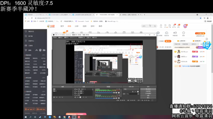The height and width of the screenshot is (119, 213).
Task: Add a new scene in OBS
Action: (x=54, y=97)
